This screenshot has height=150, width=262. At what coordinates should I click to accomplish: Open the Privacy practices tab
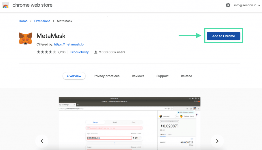(106, 76)
